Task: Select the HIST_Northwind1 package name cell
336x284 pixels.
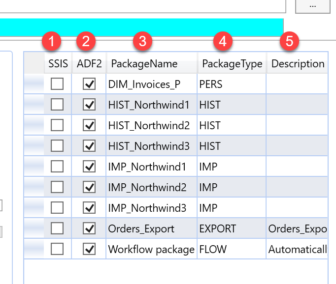Action: (152, 105)
